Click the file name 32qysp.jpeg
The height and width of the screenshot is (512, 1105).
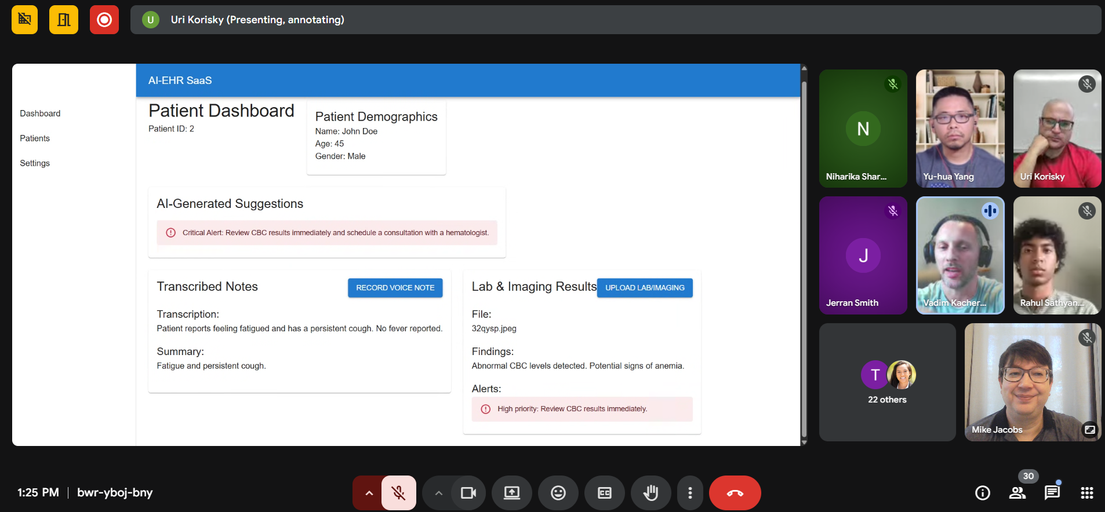pyautogui.click(x=494, y=328)
